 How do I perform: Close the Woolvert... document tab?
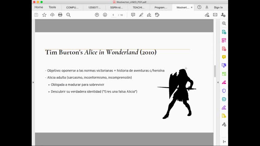pyautogui.click(x=192, y=7)
